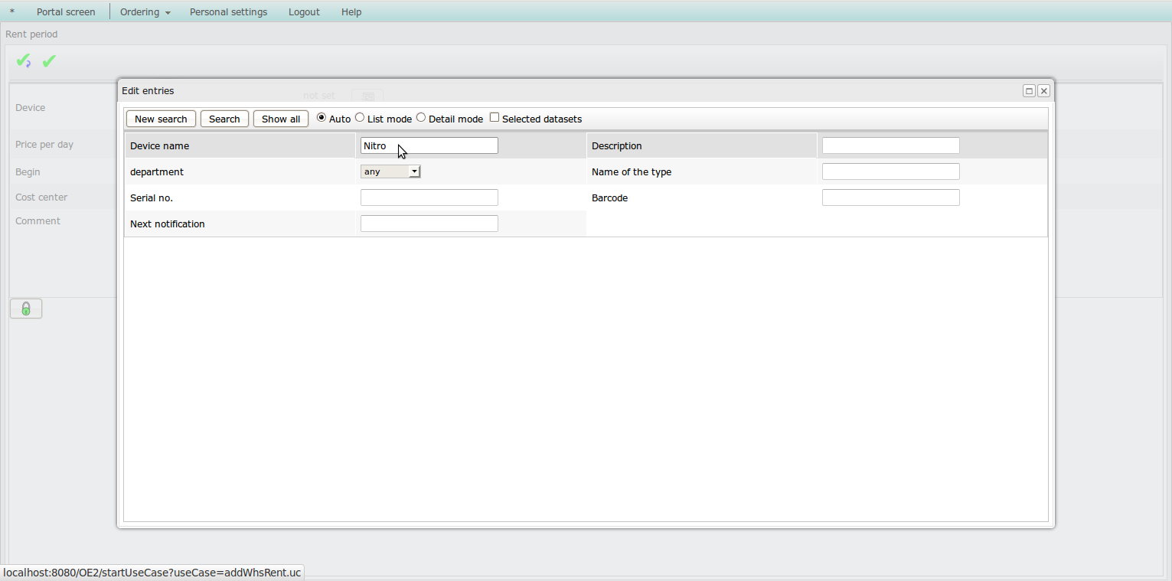1172x581 pixels.
Task: Focus the Barcode input field
Action: (890, 197)
